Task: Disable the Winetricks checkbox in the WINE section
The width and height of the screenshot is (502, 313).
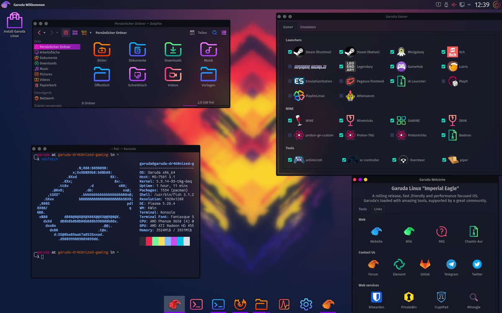Action: coord(341,120)
